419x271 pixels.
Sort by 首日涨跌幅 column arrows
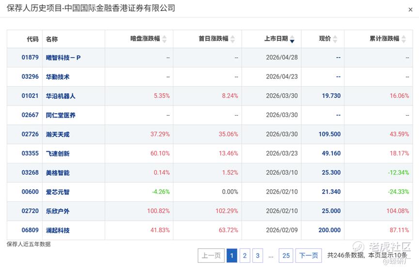233,39
